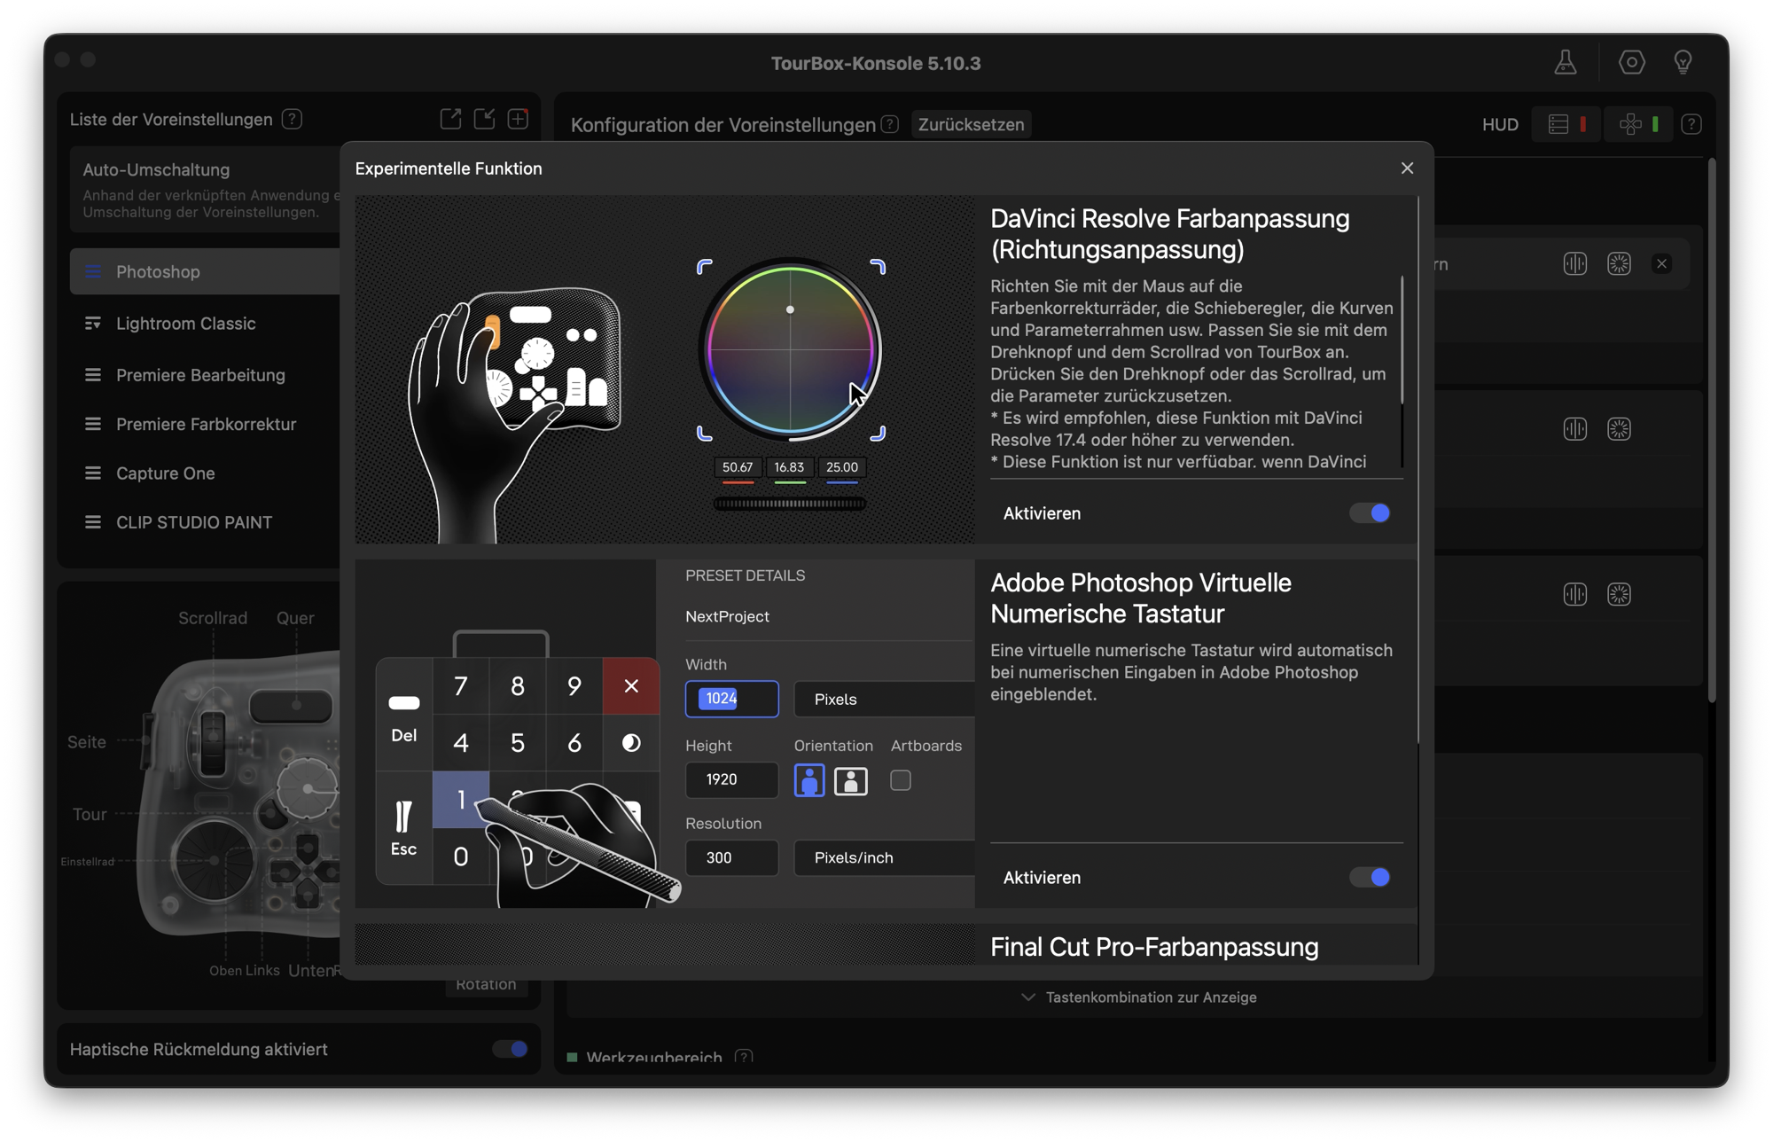Toggle Aktivieren for DaVinci Resolve Farbanpassung

(x=1370, y=513)
